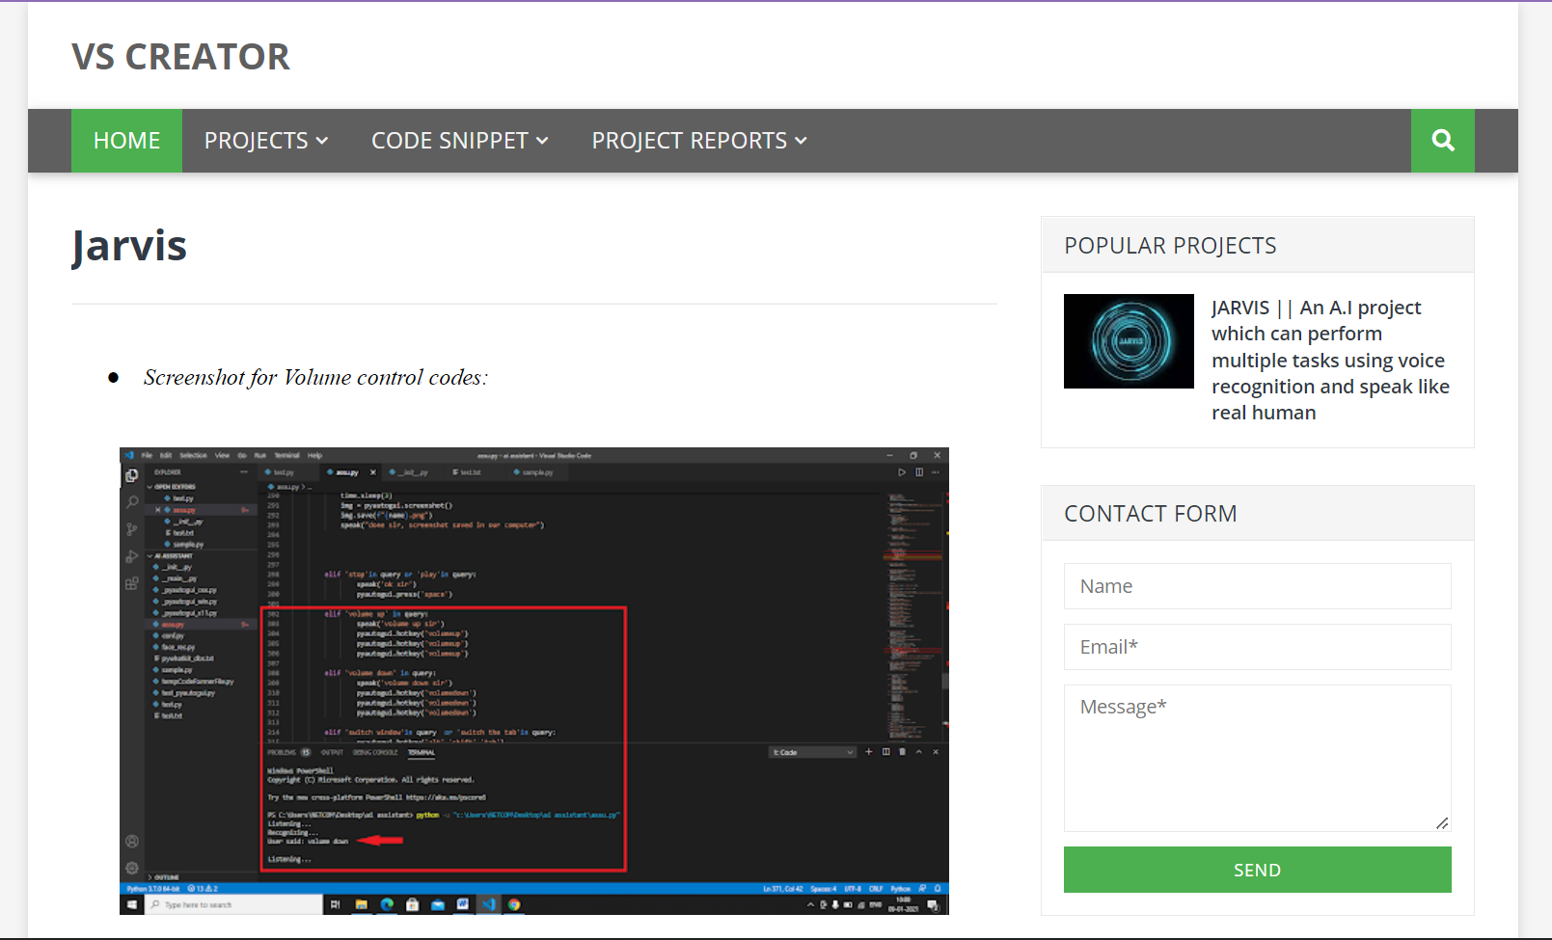The image size is (1552, 940).
Task: Click the POPULAR PROJECTS widget title
Action: click(1170, 246)
